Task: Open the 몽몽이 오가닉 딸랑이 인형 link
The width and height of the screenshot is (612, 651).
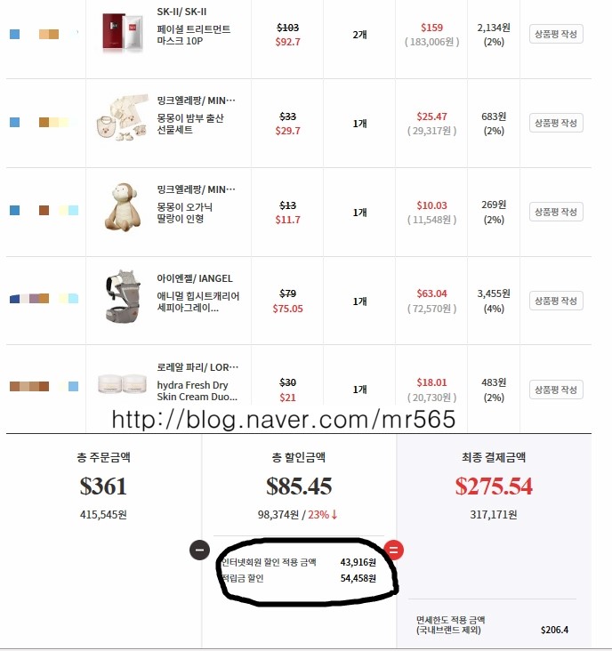Action: [x=185, y=213]
